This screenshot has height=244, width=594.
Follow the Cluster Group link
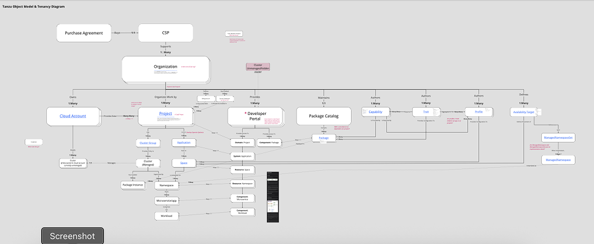[x=148, y=143]
